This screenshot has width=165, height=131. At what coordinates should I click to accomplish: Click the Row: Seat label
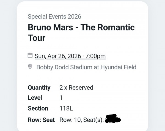pyautogui.click(x=41, y=120)
